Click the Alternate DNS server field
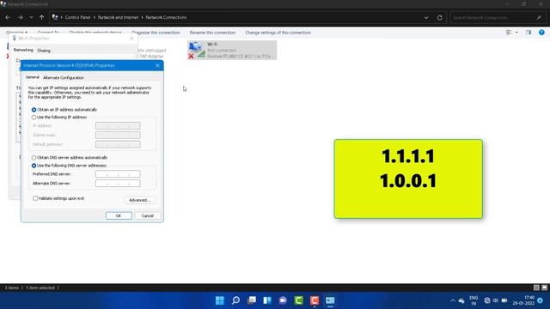550x309 pixels. point(118,183)
